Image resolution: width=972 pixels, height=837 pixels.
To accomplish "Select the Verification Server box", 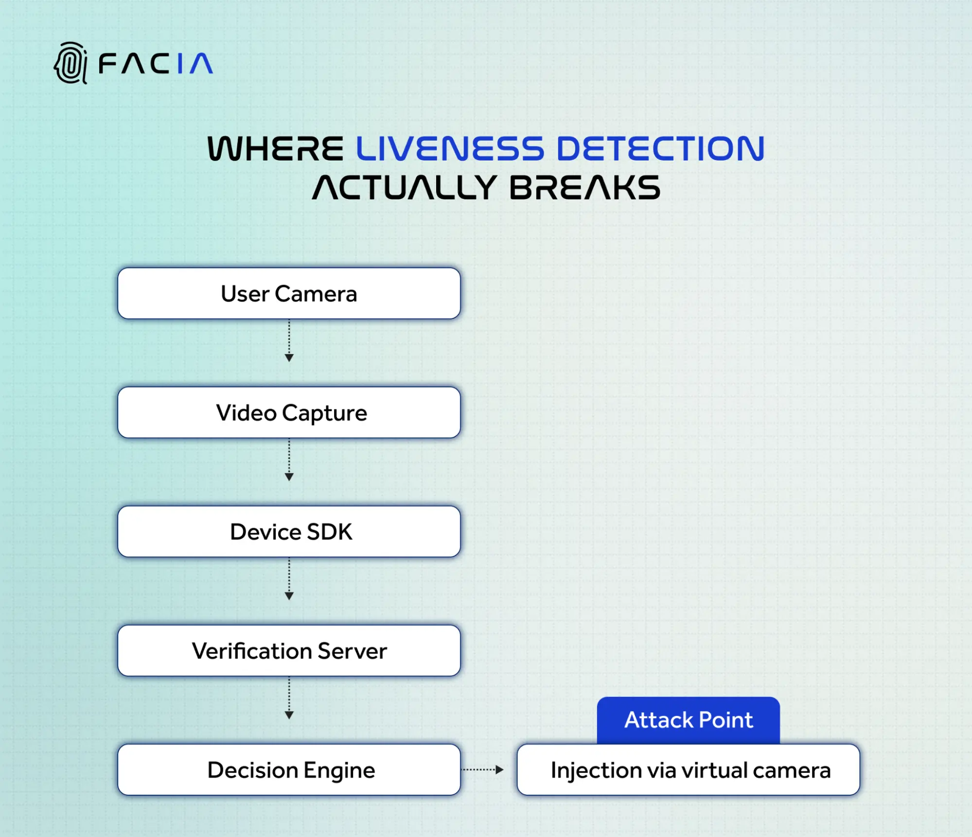I will click(x=288, y=650).
